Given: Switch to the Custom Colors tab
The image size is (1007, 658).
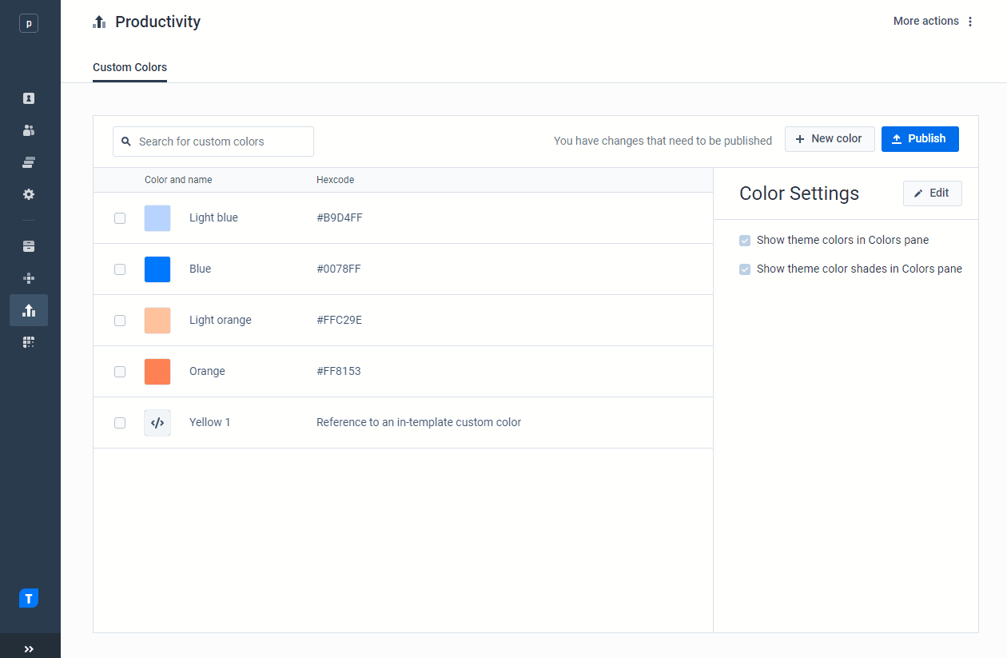Looking at the screenshot, I should tap(129, 68).
